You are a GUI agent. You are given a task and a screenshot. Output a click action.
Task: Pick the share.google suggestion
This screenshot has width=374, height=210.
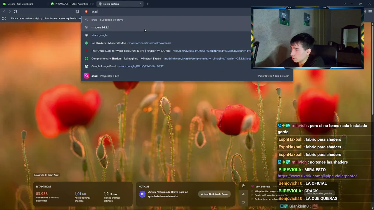coord(166,35)
